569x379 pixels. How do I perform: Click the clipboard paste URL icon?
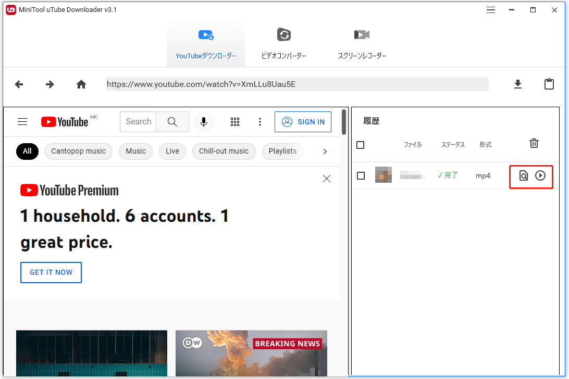click(549, 84)
